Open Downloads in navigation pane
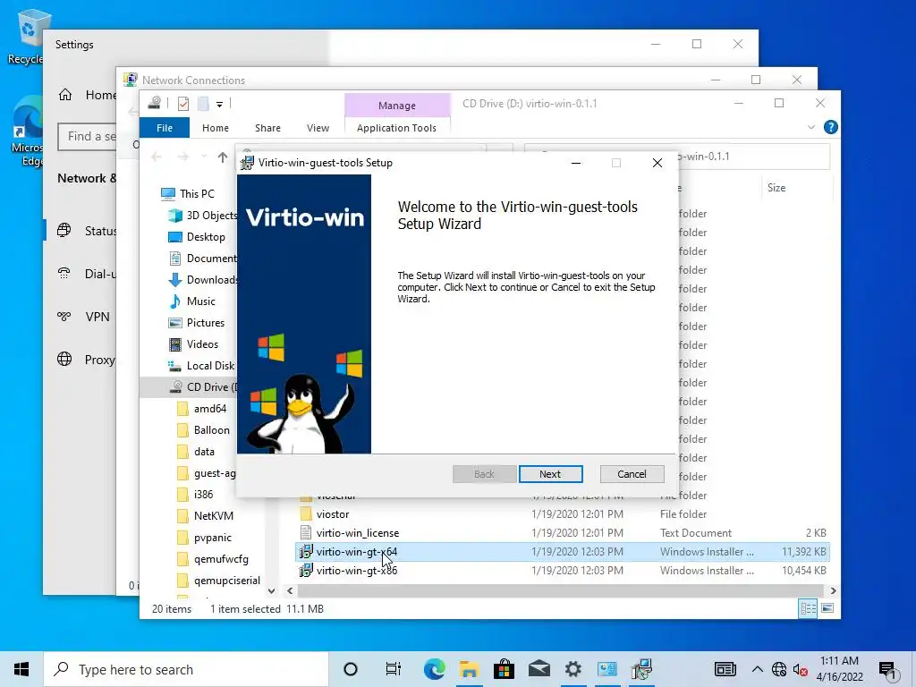The height and width of the screenshot is (687, 916). pyautogui.click(x=203, y=280)
